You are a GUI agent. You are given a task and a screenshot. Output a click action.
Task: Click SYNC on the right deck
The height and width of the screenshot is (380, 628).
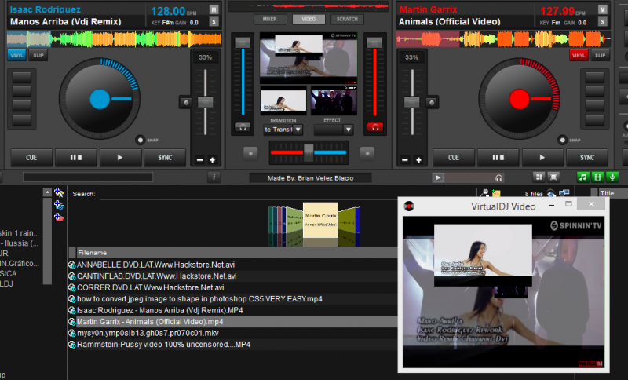(x=587, y=157)
